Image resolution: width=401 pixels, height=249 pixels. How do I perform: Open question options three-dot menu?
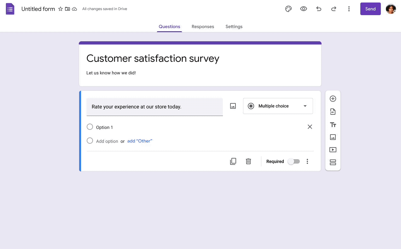[x=307, y=161]
